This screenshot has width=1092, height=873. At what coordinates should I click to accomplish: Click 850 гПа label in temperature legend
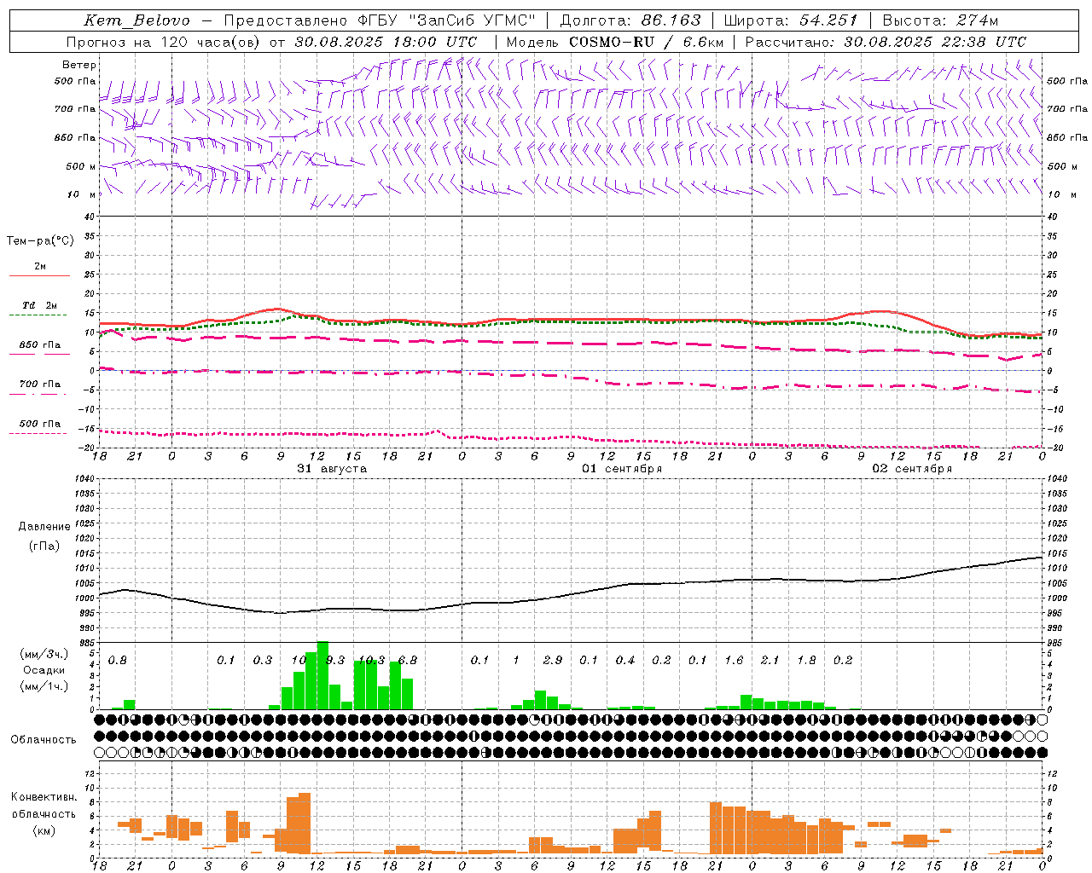point(40,345)
